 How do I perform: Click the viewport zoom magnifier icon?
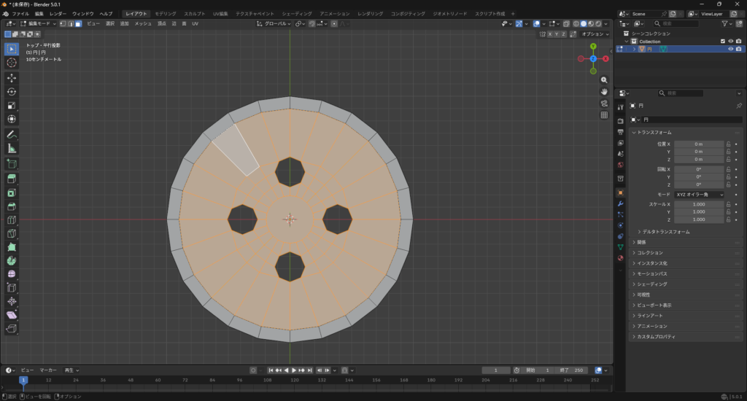point(604,79)
